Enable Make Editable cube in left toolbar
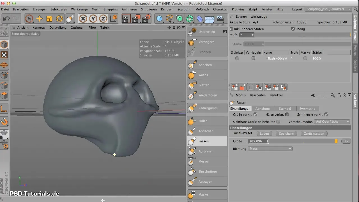 point(4,45)
